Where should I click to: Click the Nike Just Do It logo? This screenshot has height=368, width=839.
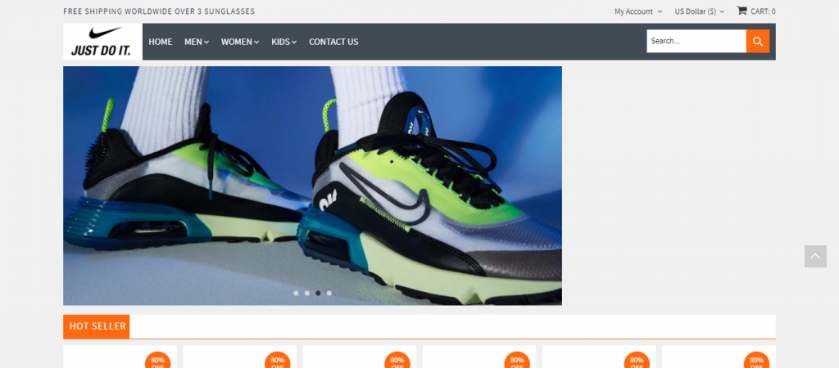coord(102,42)
